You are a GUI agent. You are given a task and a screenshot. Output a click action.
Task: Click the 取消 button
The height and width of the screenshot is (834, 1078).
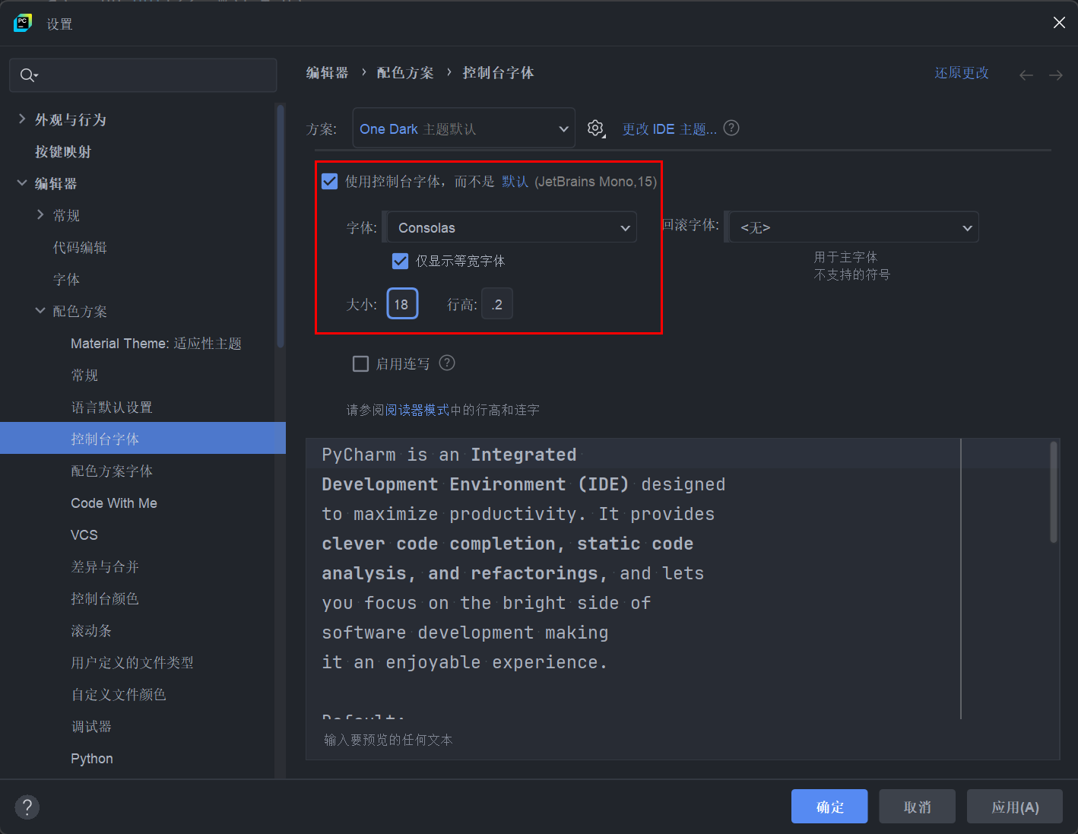917,806
